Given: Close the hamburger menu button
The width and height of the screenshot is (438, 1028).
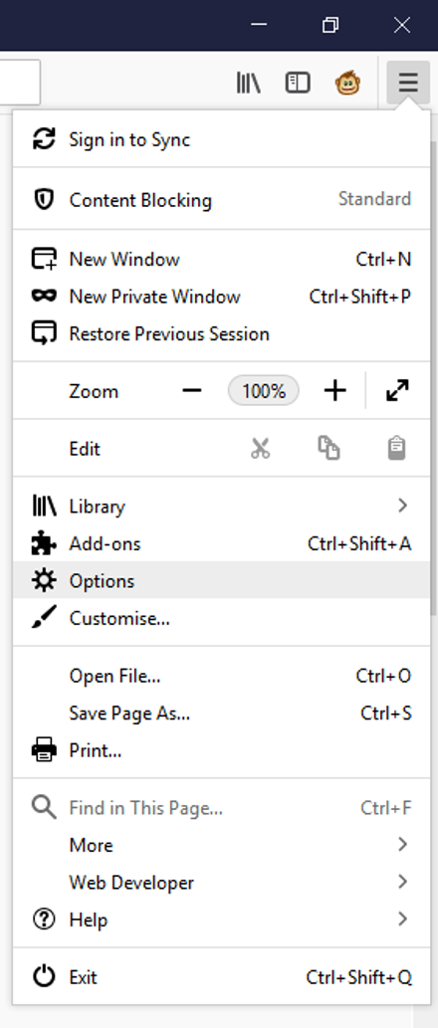Looking at the screenshot, I should (x=408, y=83).
